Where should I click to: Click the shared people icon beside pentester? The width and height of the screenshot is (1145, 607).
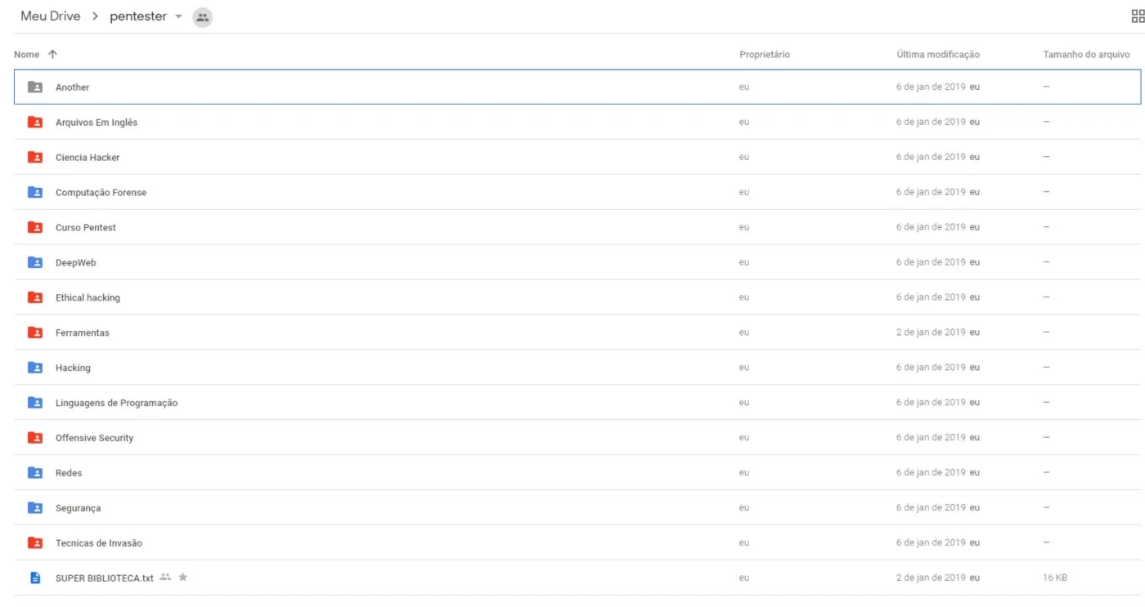pyautogui.click(x=203, y=16)
